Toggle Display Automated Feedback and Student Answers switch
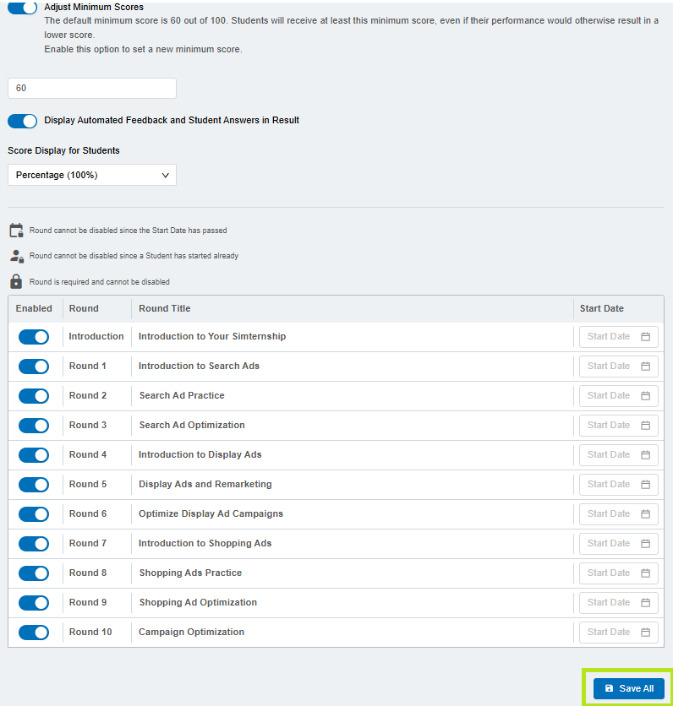673x706 pixels. click(x=23, y=121)
